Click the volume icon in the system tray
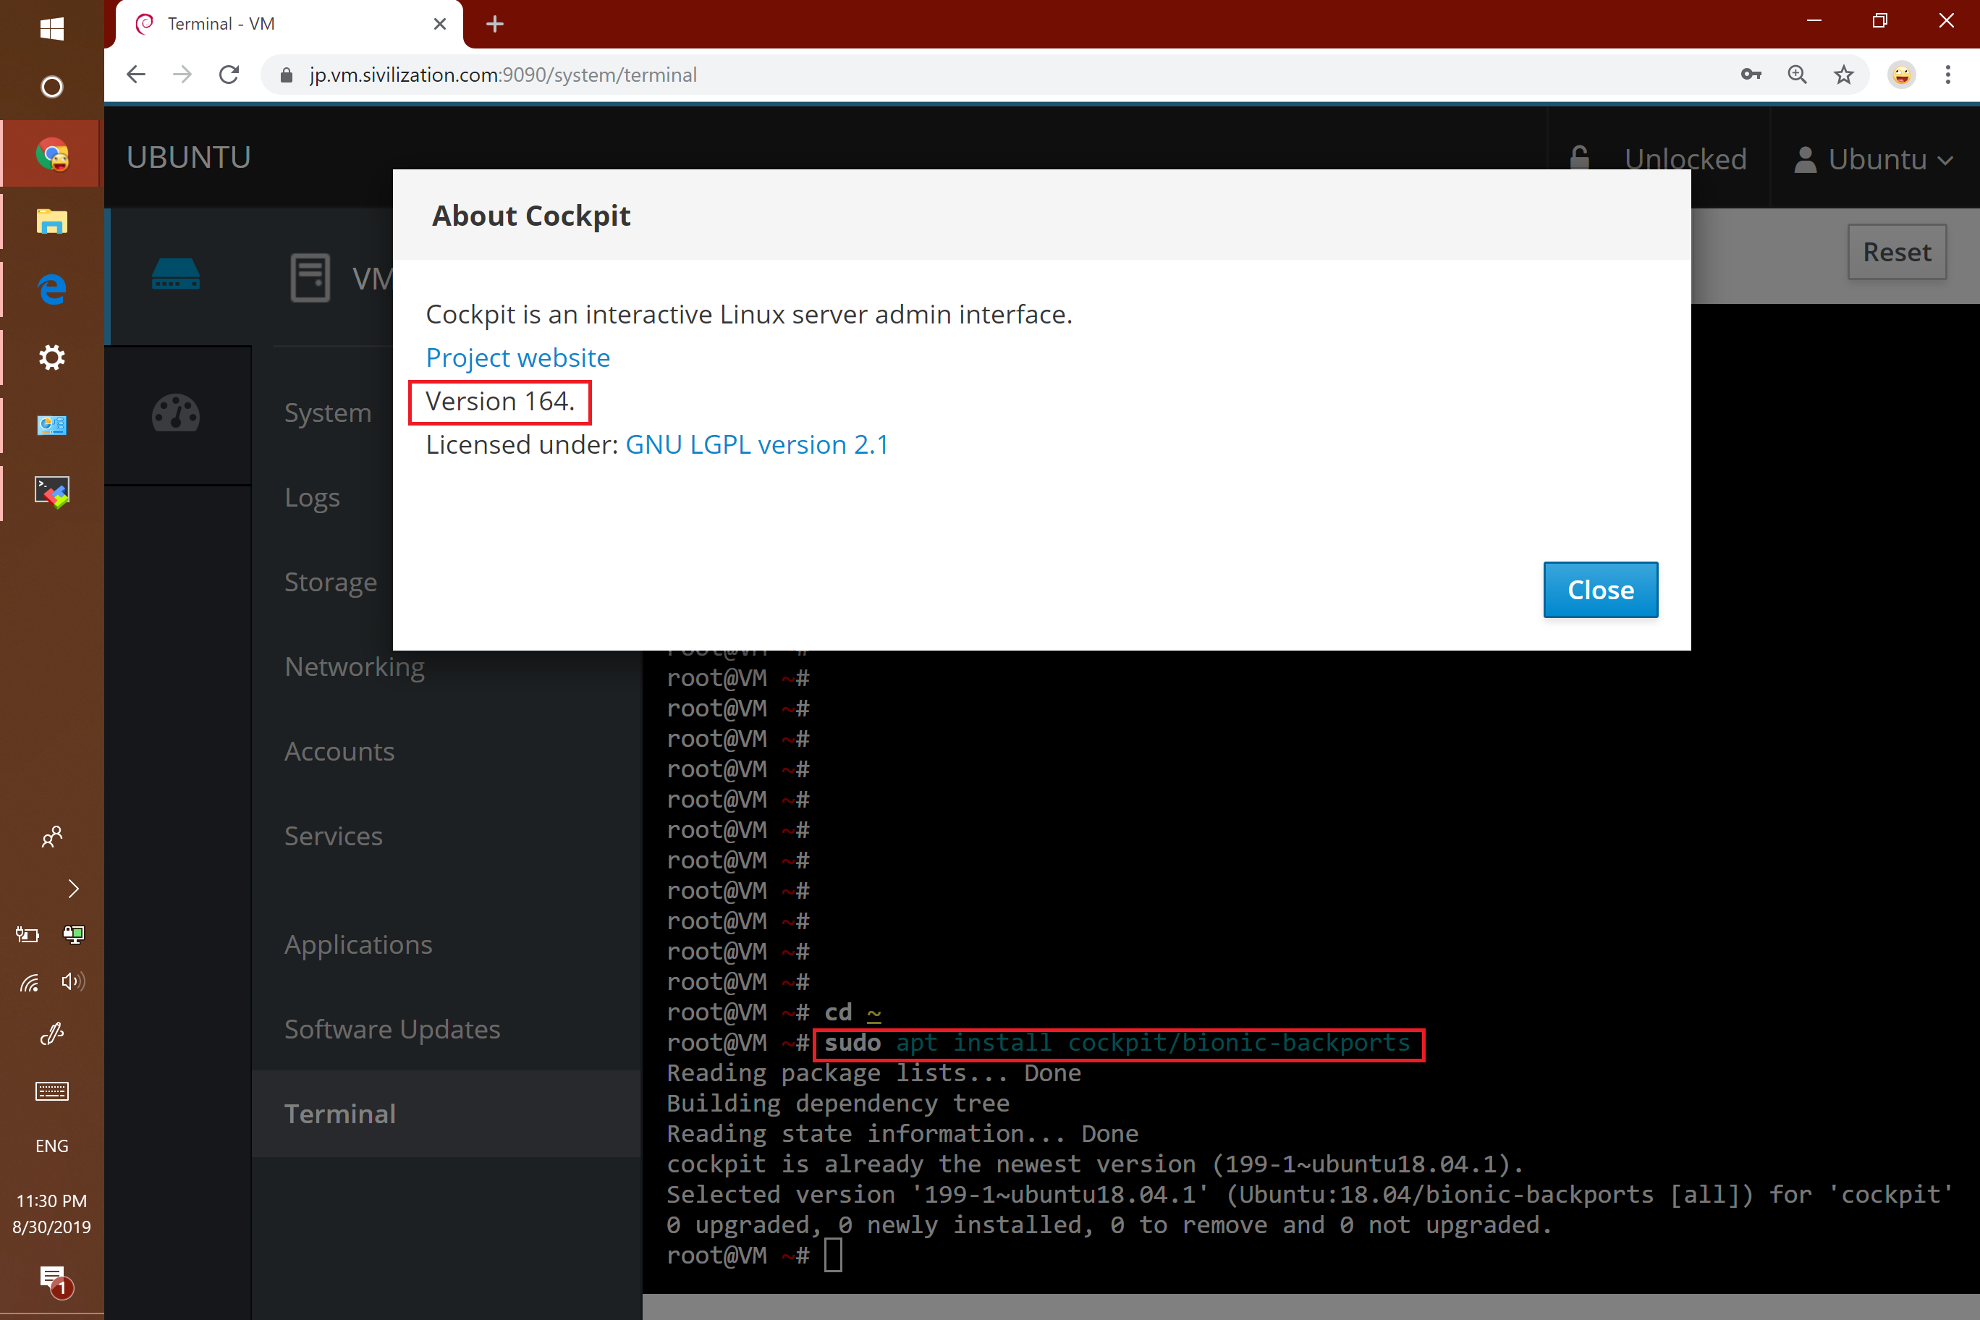Viewport: 1980px width, 1320px height. coord(74,981)
